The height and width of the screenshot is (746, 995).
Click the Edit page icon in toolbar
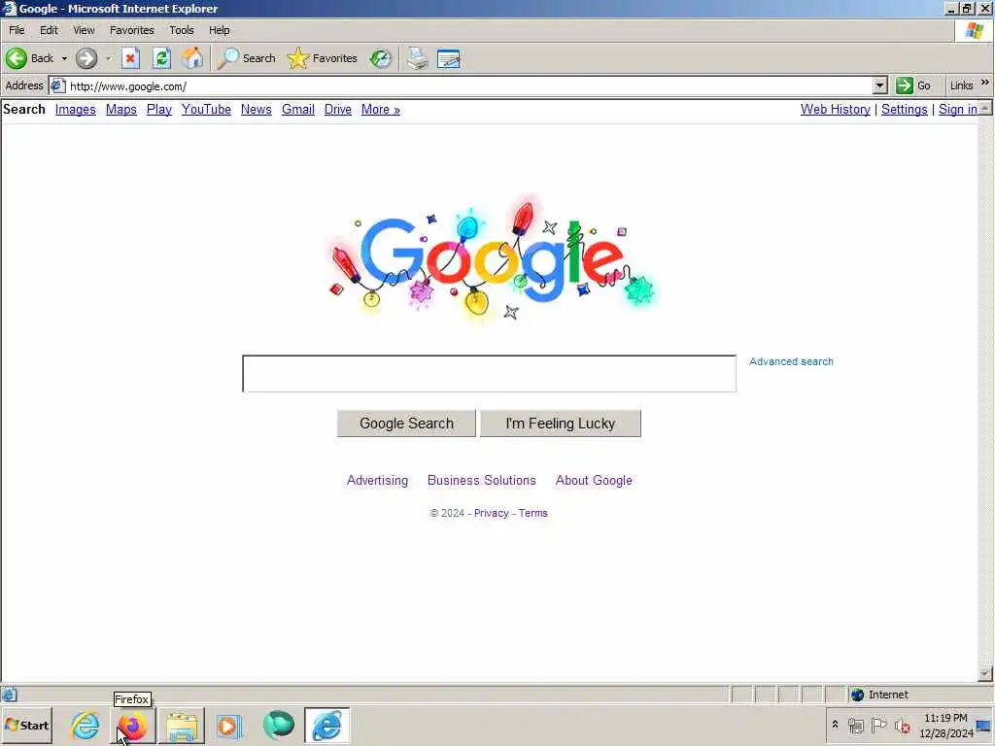pos(449,58)
